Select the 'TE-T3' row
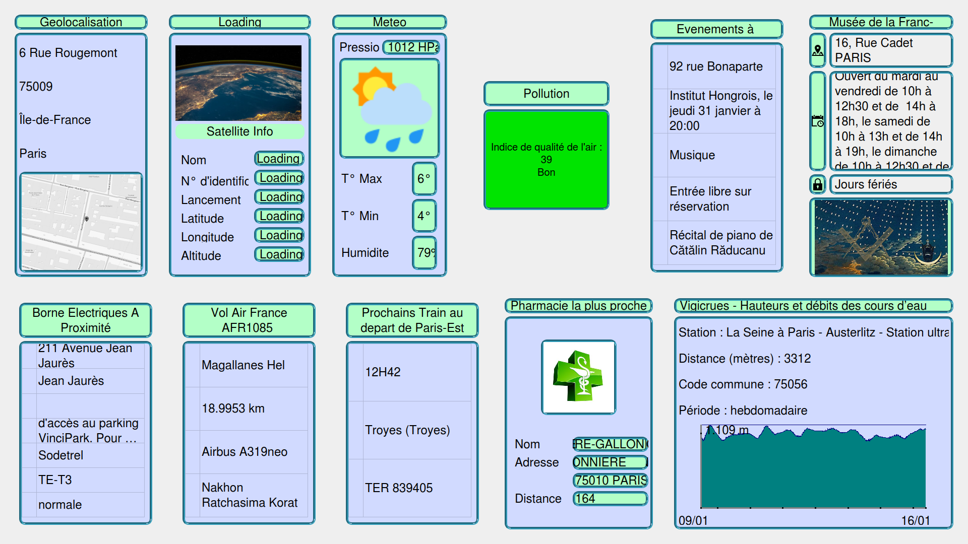Viewport: 968px width, 544px height. pyautogui.click(x=83, y=480)
